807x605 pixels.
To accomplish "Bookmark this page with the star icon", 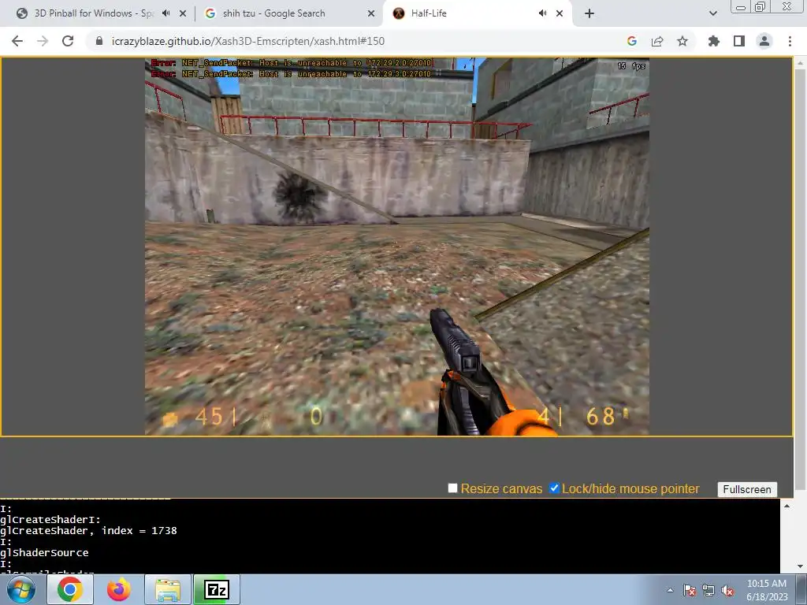I will pos(682,41).
